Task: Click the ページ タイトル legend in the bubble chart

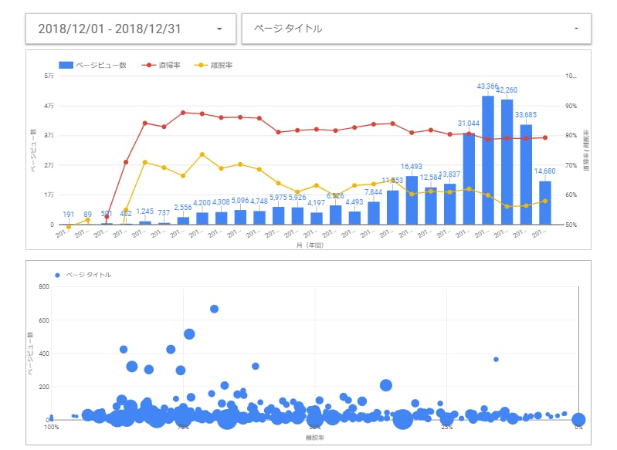Action: (x=83, y=275)
